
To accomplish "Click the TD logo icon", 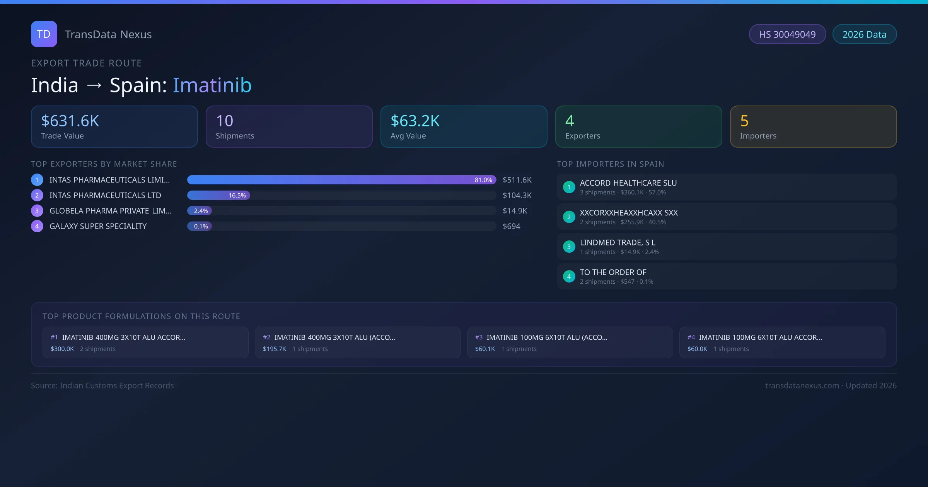I will point(44,34).
